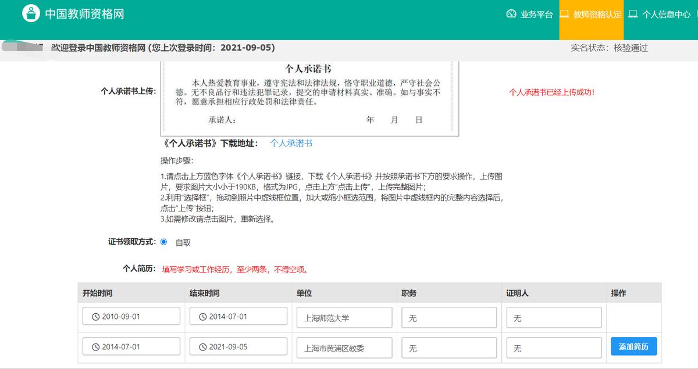
Task: Select the second row 职务 field showing 无
Action: pyautogui.click(x=448, y=346)
